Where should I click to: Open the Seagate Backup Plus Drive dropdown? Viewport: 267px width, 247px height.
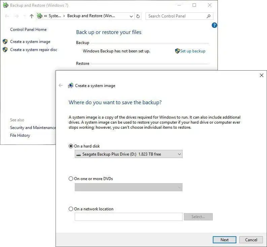(x=129, y=154)
